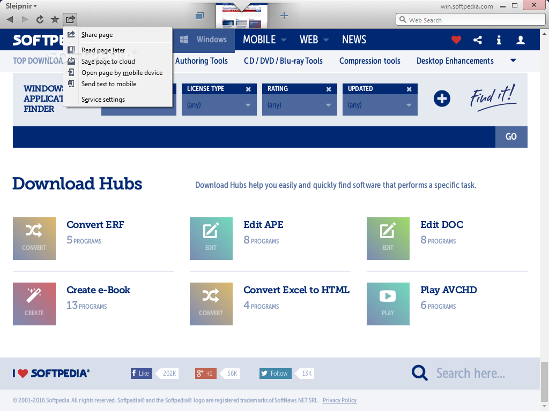Expand more categories arrow after Desktop Enhancements
Image resolution: width=549 pixels, height=411 pixels.
[513, 60]
